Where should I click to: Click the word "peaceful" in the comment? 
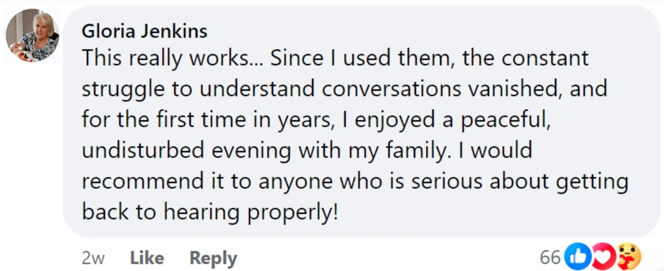(505, 120)
